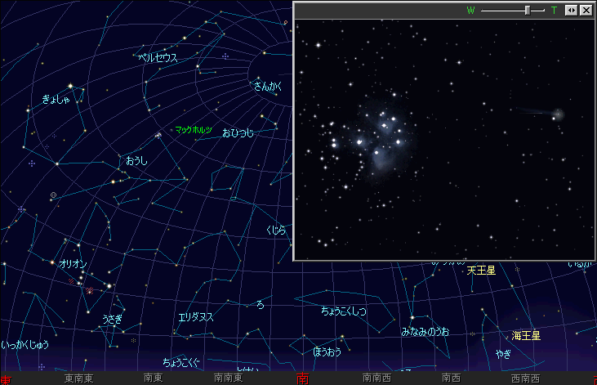Click the green W wide-angle label
Viewport: 597px width, 385px height.
(470, 11)
